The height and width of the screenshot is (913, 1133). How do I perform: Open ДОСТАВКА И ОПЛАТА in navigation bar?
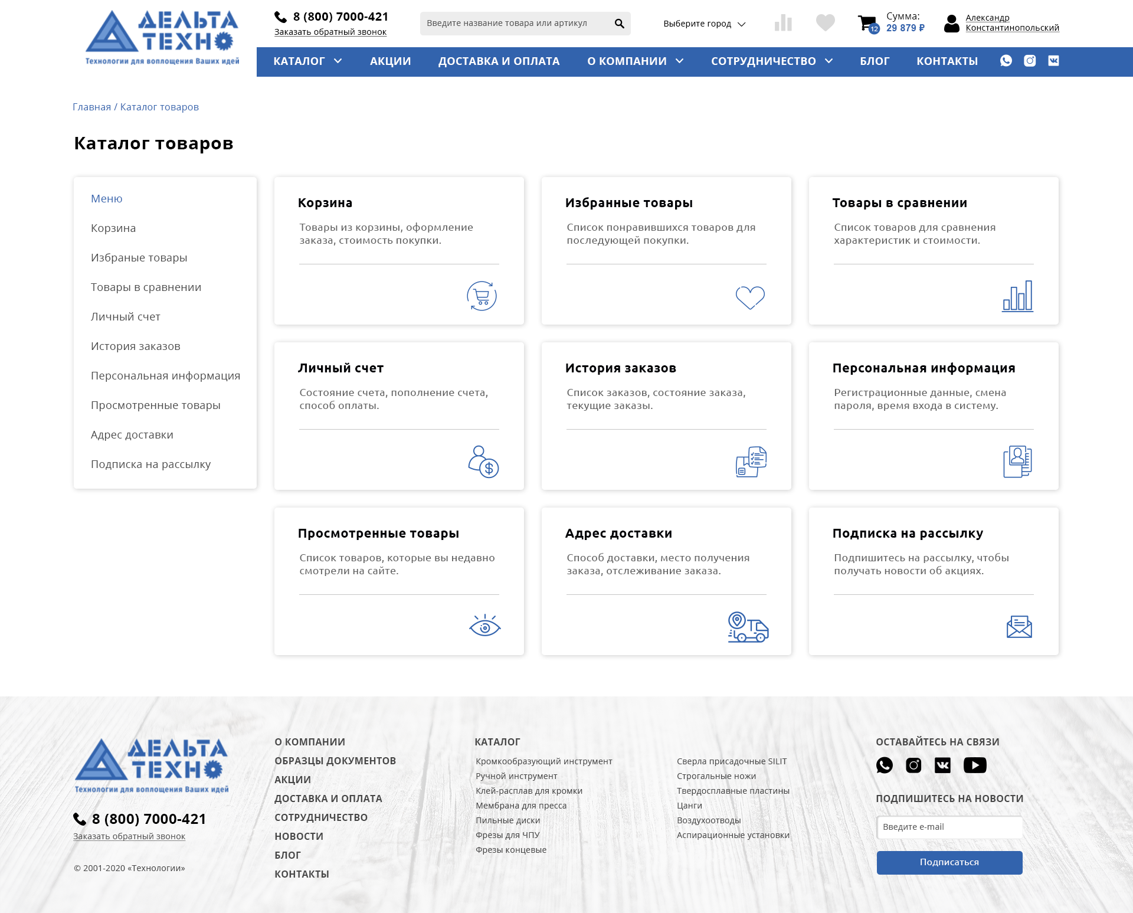(499, 61)
